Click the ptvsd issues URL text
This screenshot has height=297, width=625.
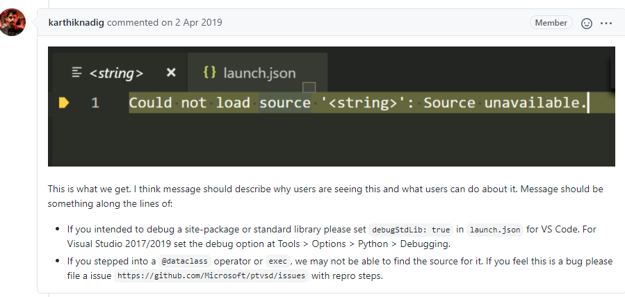tap(211, 276)
